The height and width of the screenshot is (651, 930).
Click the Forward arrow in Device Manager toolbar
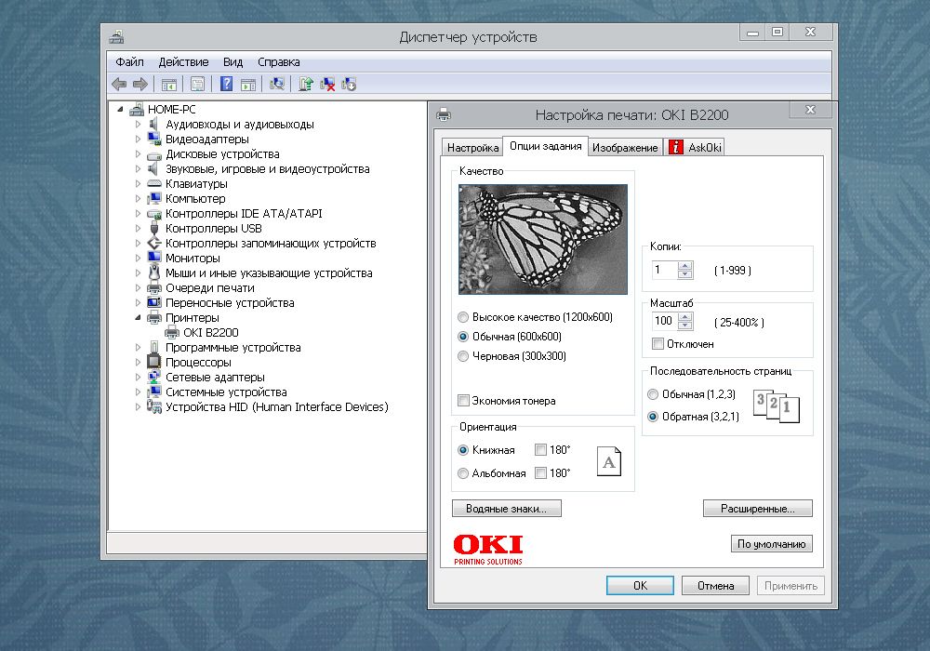(x=140, y=85)
